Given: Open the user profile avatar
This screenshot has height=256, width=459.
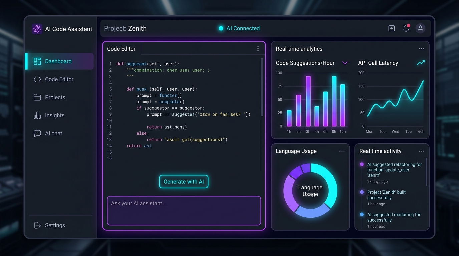Looking at the screenshot, I should click(x=420, y=28).
